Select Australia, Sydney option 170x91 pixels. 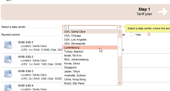[x=90, y=76]
